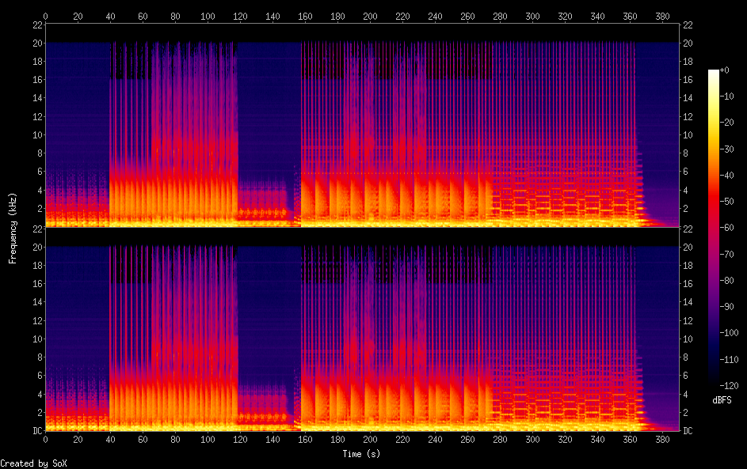
Task: Click "280" on the bottom time axis
Action: point(500,440)
